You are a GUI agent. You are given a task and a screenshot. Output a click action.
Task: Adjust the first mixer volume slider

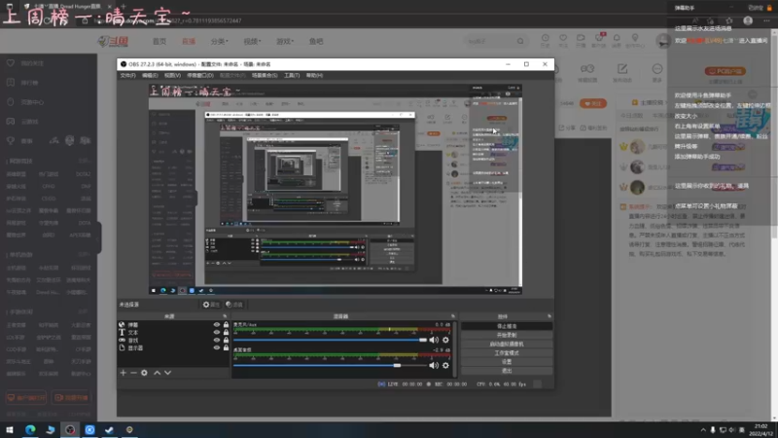[x=330, y=340]
